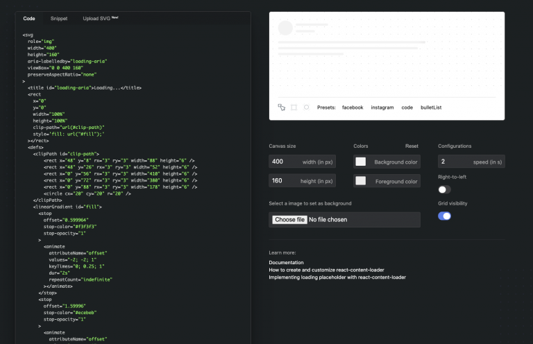Open the Documentation link
Screen dimensions: 533x344
point(286,262)
